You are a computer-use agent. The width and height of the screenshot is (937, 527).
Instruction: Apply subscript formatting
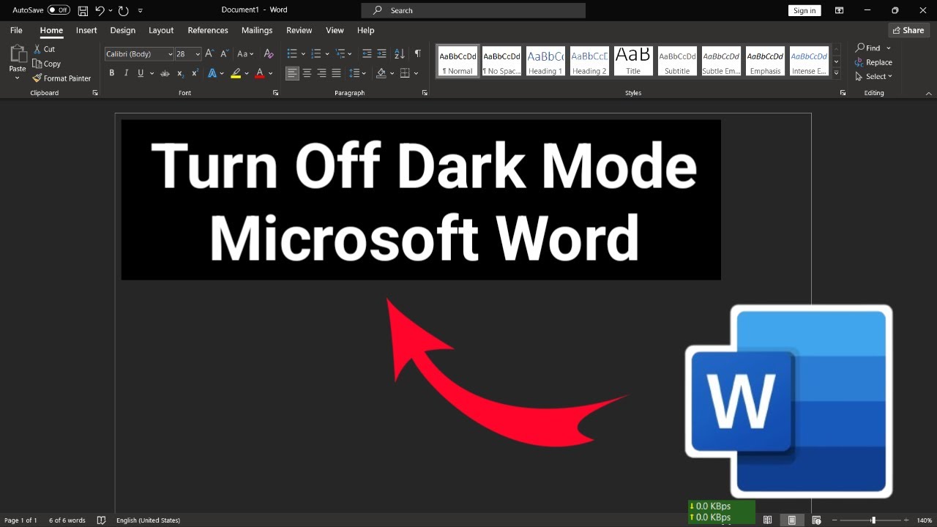point(180,73)
